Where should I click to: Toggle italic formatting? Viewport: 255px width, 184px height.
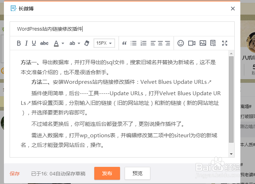click(26, 43)
